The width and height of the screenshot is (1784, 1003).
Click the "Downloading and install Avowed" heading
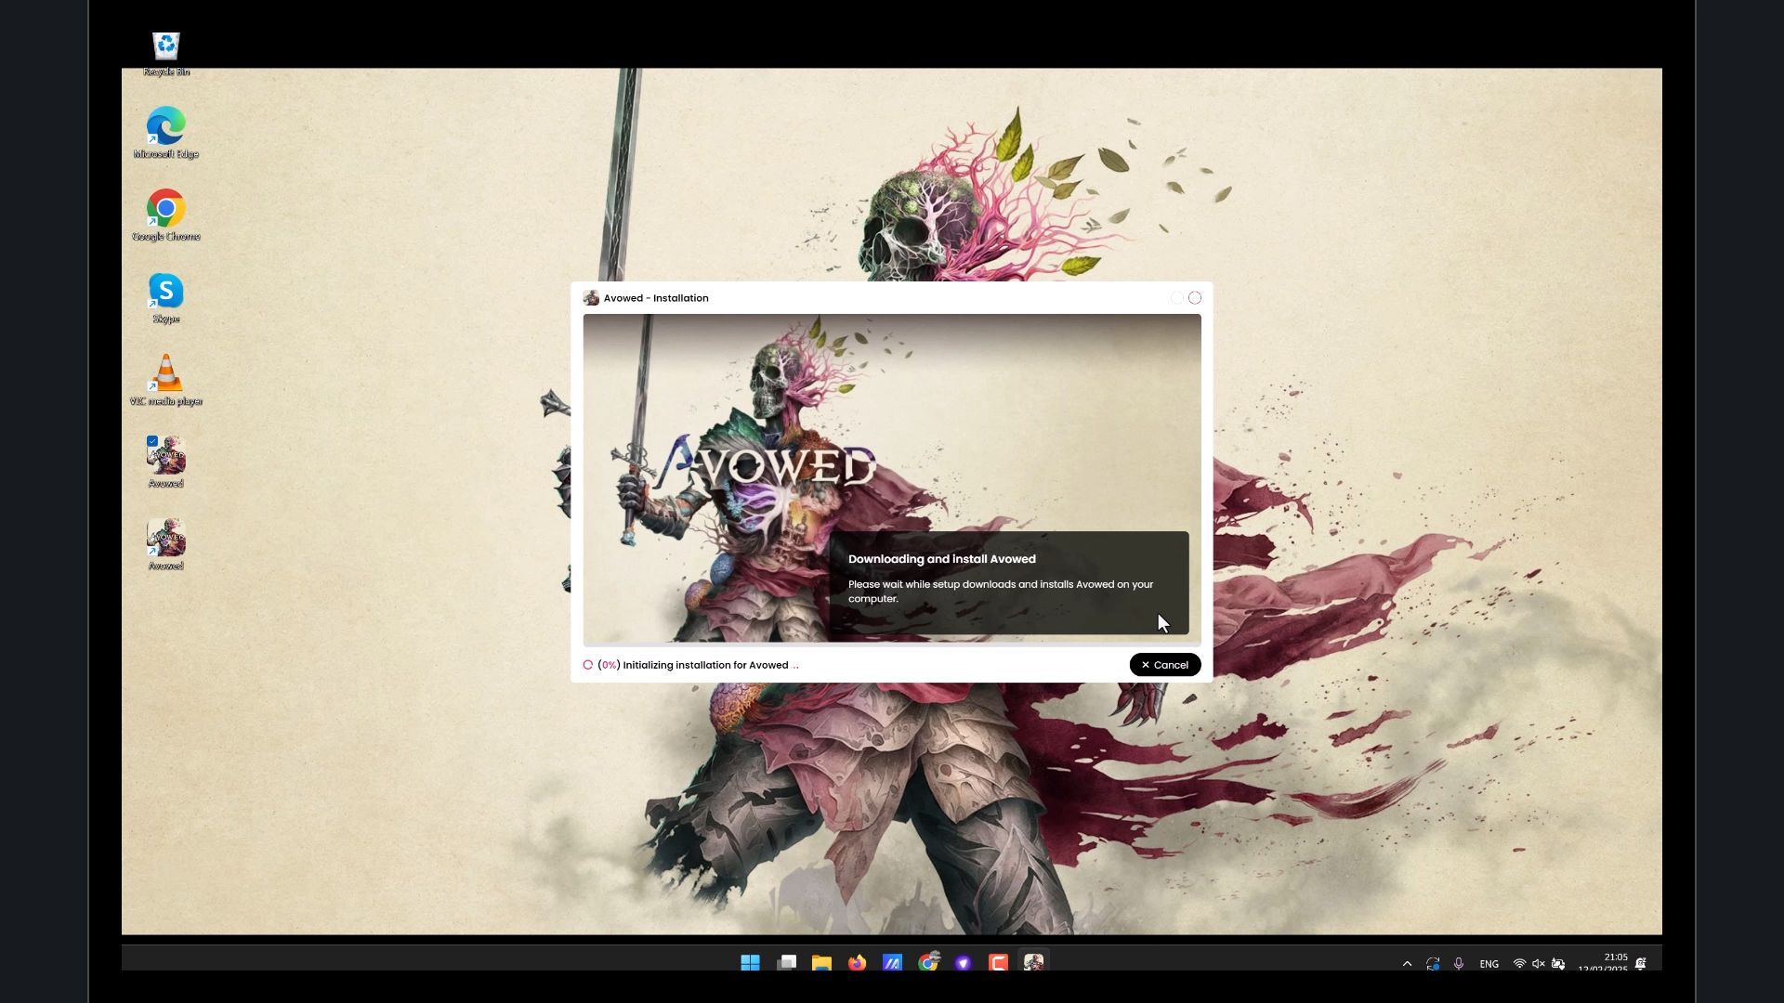(941, 559)
